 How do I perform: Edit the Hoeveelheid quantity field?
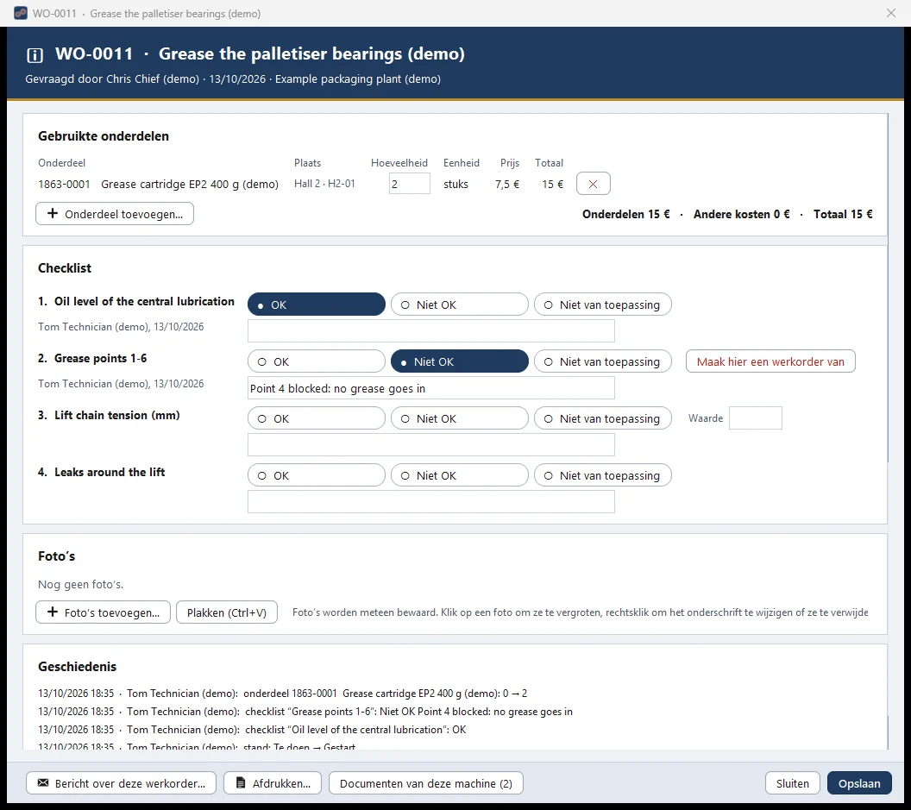pyautogui.click(x=410, y=184)
